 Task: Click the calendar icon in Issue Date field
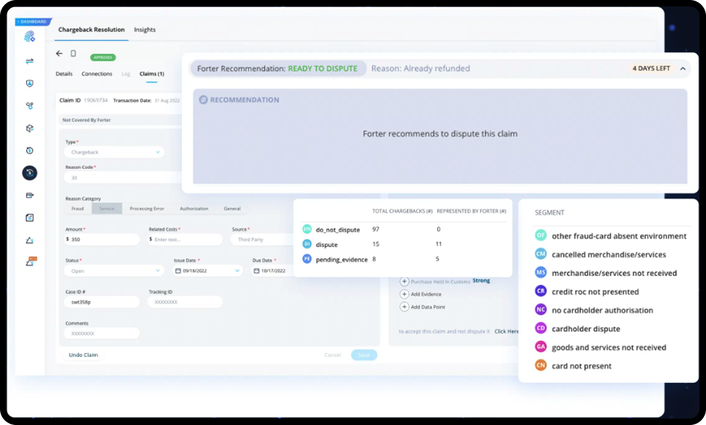tap(178, 271)
